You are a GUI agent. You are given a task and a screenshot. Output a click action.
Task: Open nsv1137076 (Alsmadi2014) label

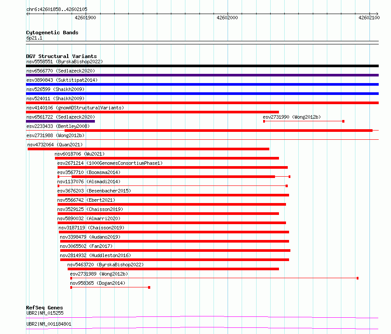89,182
